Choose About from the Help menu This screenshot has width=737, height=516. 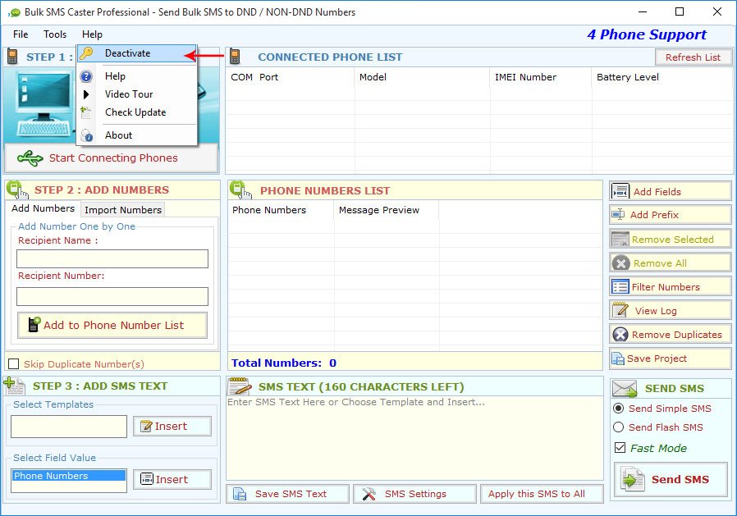pos(136,135)
